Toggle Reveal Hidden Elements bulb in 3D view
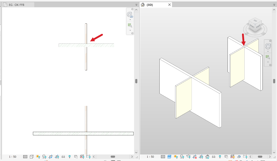277x161 pixels. click(x=220, y=156)
